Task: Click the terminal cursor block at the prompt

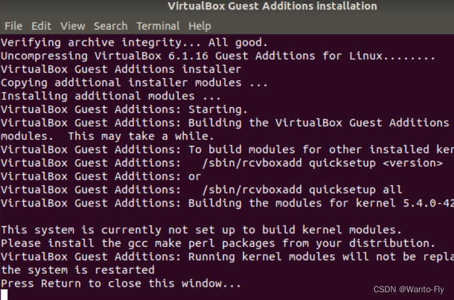Action: (4, 295)
